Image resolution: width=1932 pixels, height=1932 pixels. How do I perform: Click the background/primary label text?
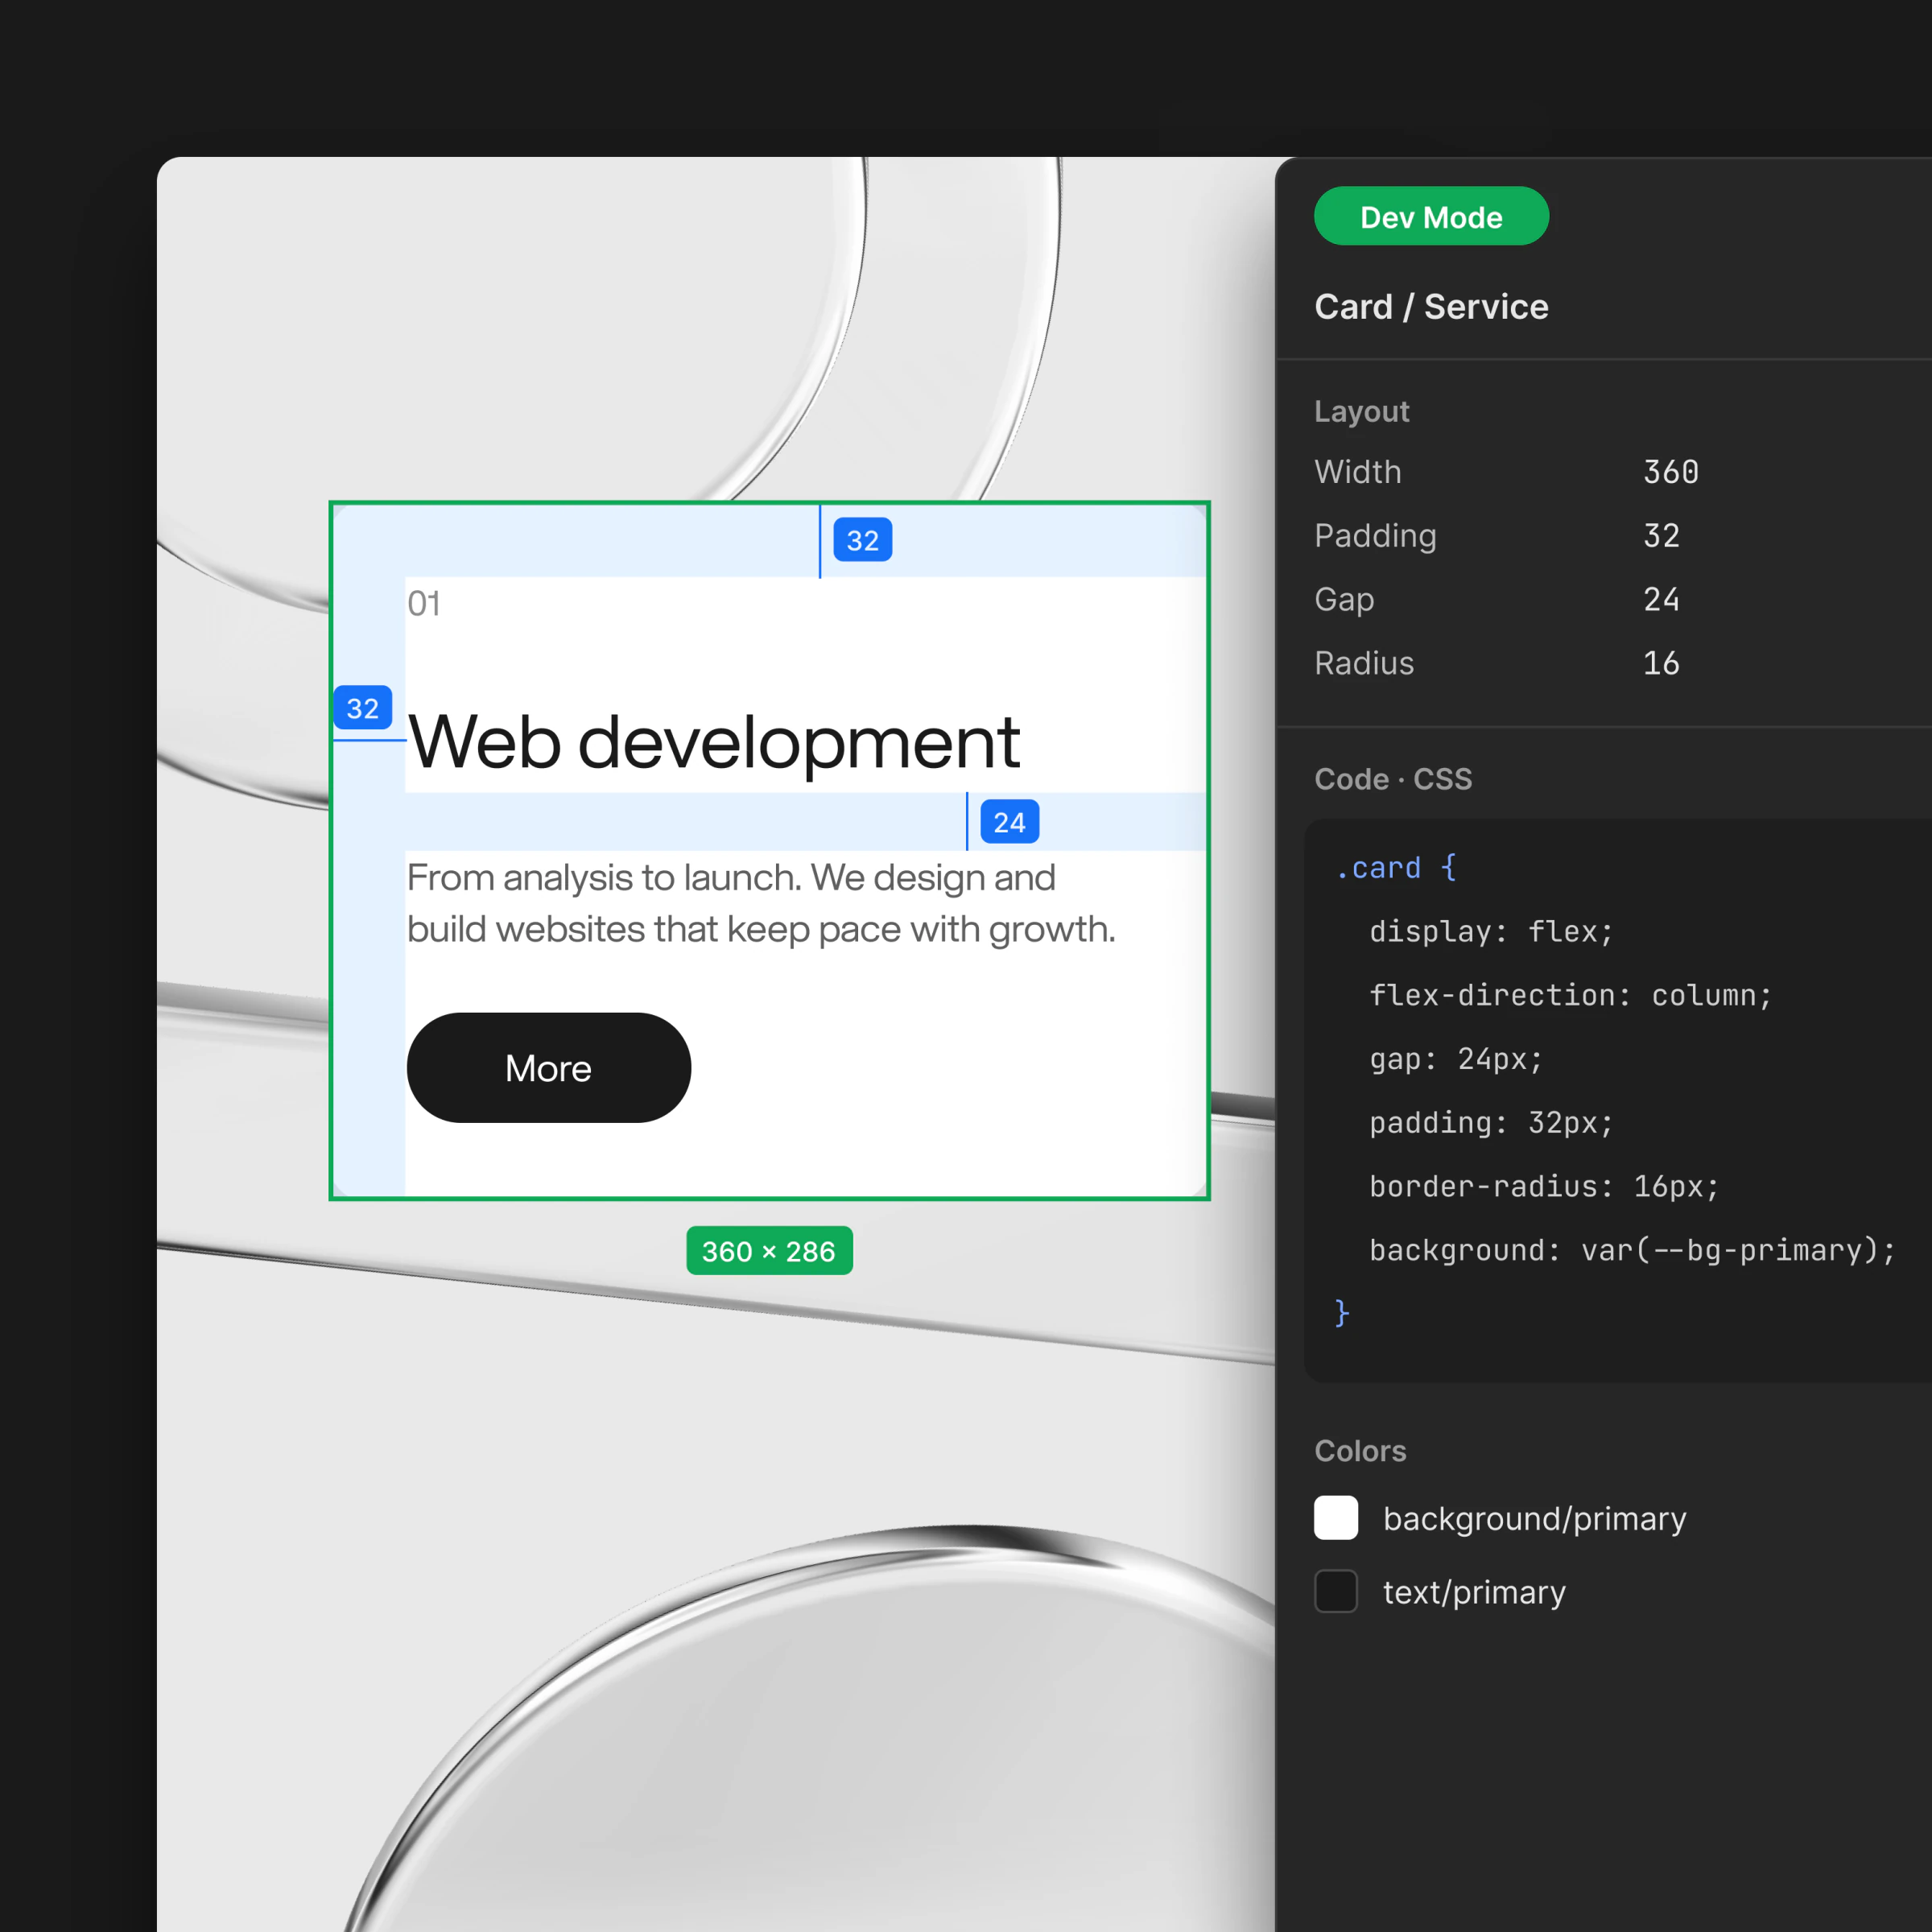click(x=1535, y=1518)
